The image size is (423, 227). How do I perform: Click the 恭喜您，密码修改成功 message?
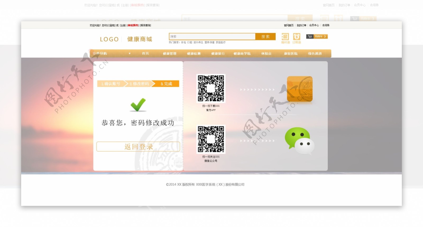(x=138, y=123)
